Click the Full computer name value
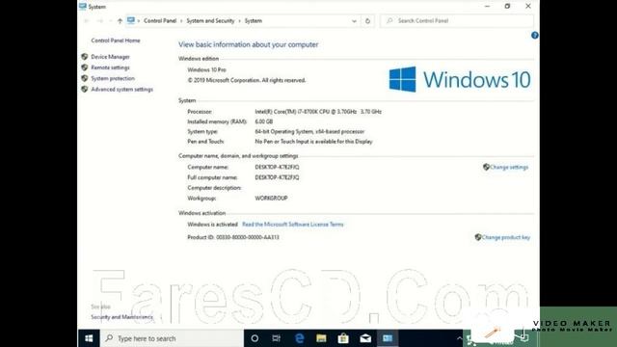The height and width of the screenshot is (347, 617). coord(277,177)
